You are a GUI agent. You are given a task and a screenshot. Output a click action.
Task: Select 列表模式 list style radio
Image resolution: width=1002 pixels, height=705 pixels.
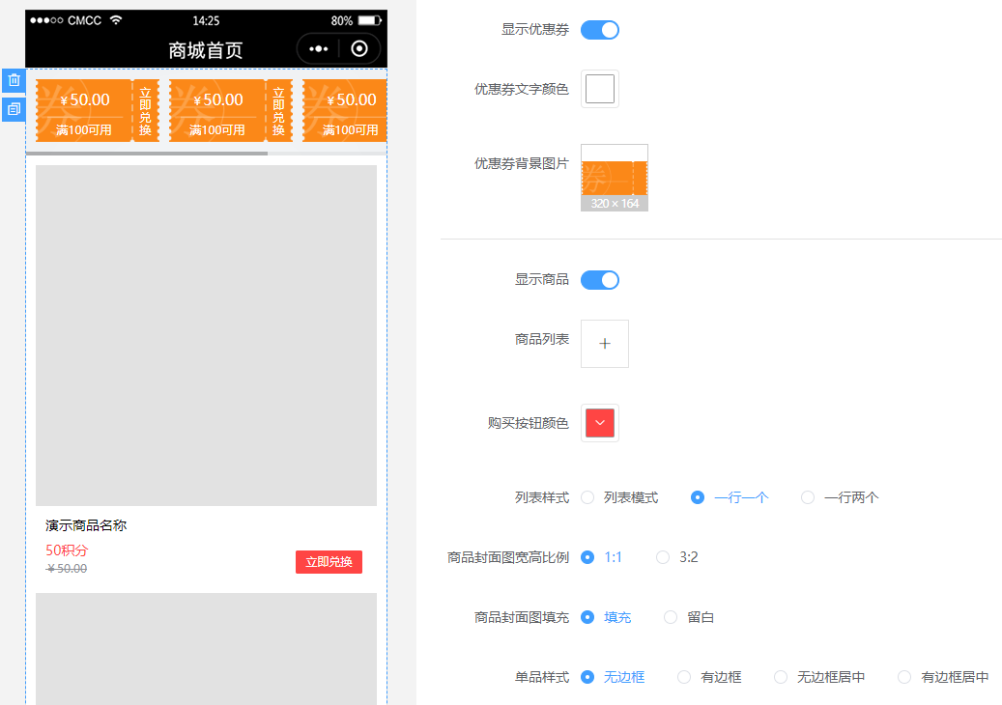pyautogui.click(x=587, y=497)
